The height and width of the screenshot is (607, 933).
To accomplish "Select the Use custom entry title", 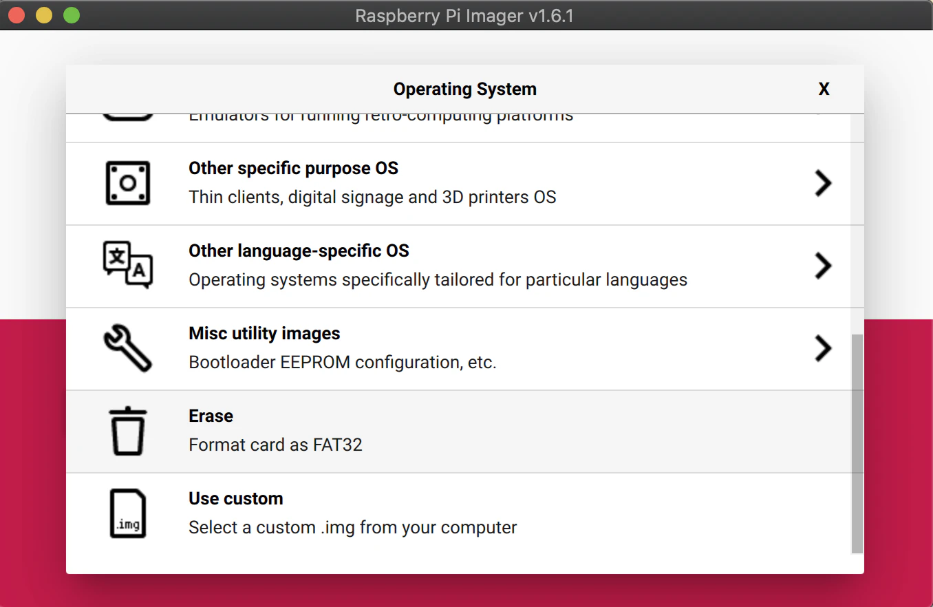I will pos(236,498).
